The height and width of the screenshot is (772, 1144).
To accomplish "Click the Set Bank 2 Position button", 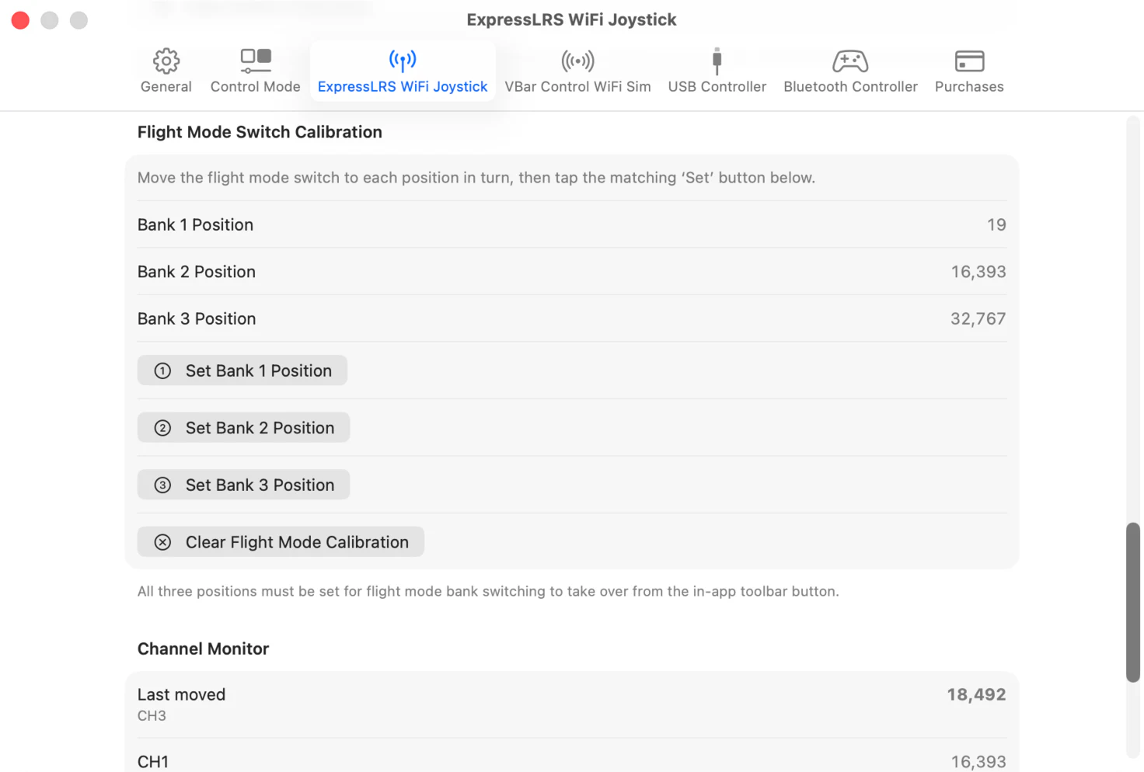I will pos(243,428).
